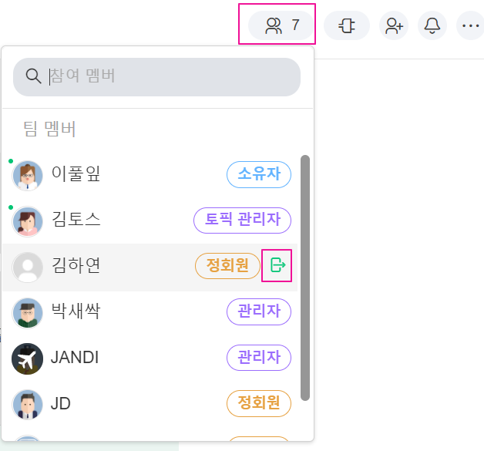The height and width of the screenshot is (451, 484).
Task: Click the JANDI airplane avatar
Action: 27,358
